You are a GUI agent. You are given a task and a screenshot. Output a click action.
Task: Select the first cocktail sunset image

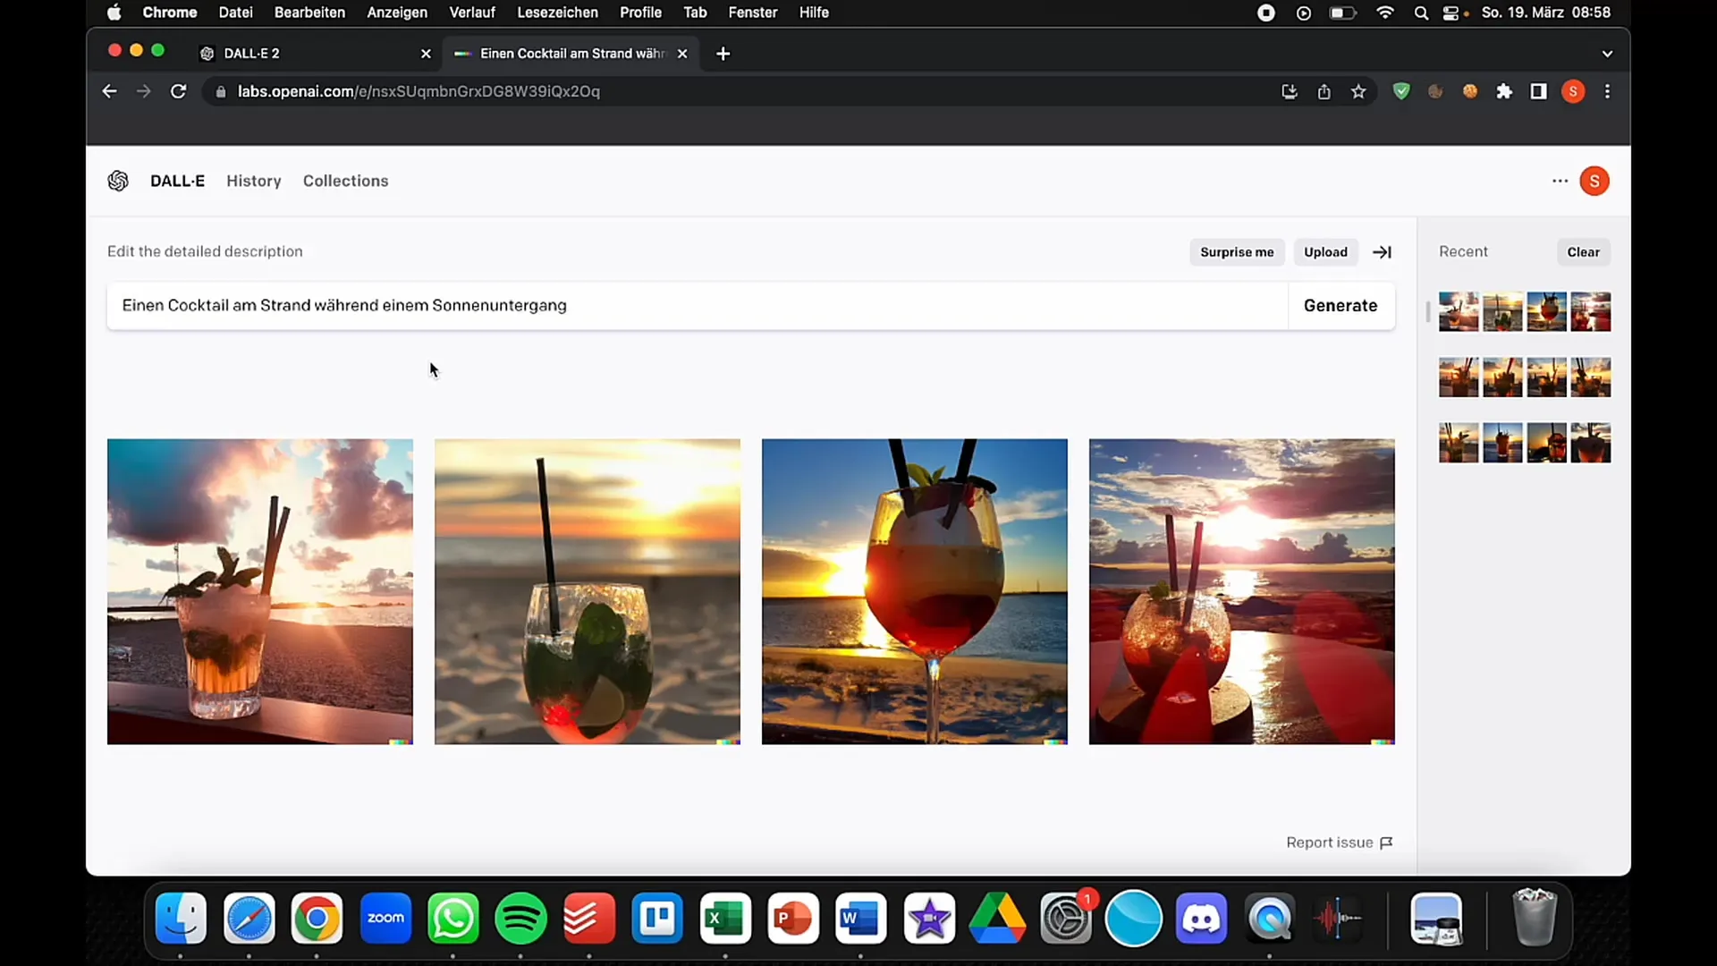pos(259,591)
